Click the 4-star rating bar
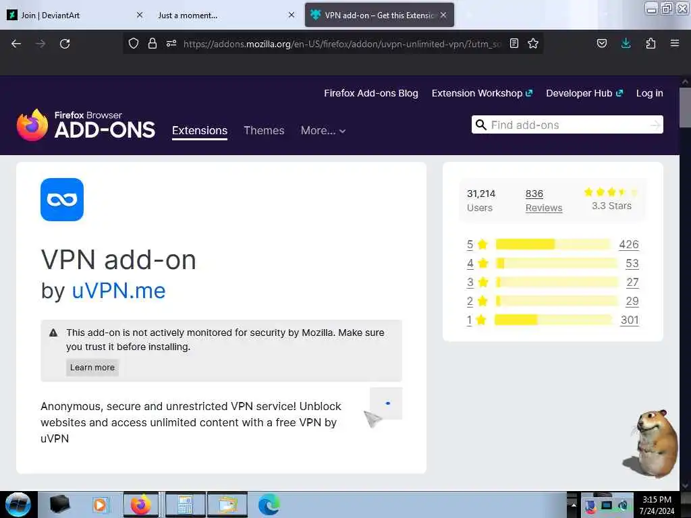 (x=557, y=263)
